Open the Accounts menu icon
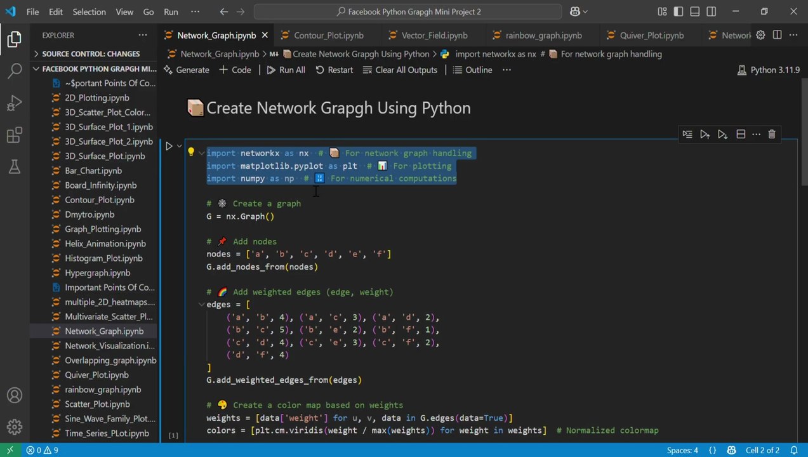Screen dimensions: 808x457 tap(14, 396)
